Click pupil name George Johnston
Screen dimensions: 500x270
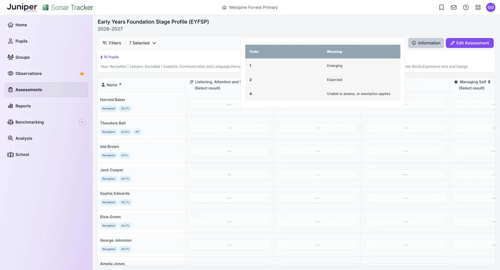[116, 240]
